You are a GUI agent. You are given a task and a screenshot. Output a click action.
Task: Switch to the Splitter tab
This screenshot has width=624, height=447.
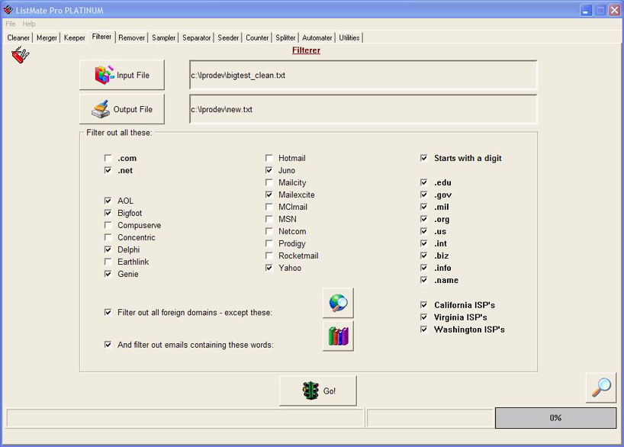pyautogui.click(x=285, y=37)
